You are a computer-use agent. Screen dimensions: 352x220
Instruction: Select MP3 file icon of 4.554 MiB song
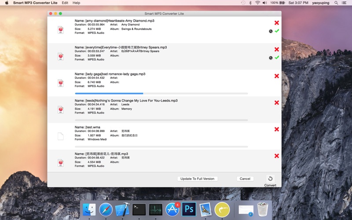pyautogui.click(x=61, y=163)
